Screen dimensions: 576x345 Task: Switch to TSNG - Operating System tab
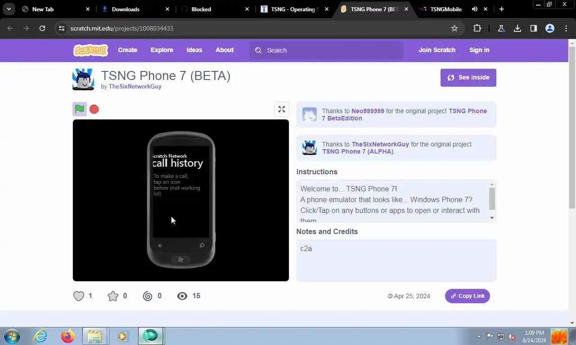(x=295, y=9)
